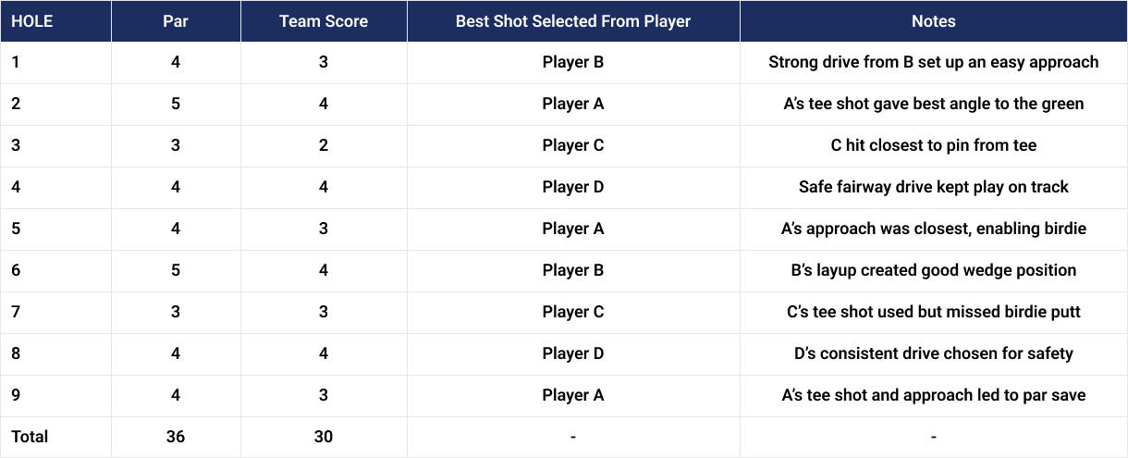This screenshot has height=458, width=1128.
Task: Select the Total row label
Action: 30,437
